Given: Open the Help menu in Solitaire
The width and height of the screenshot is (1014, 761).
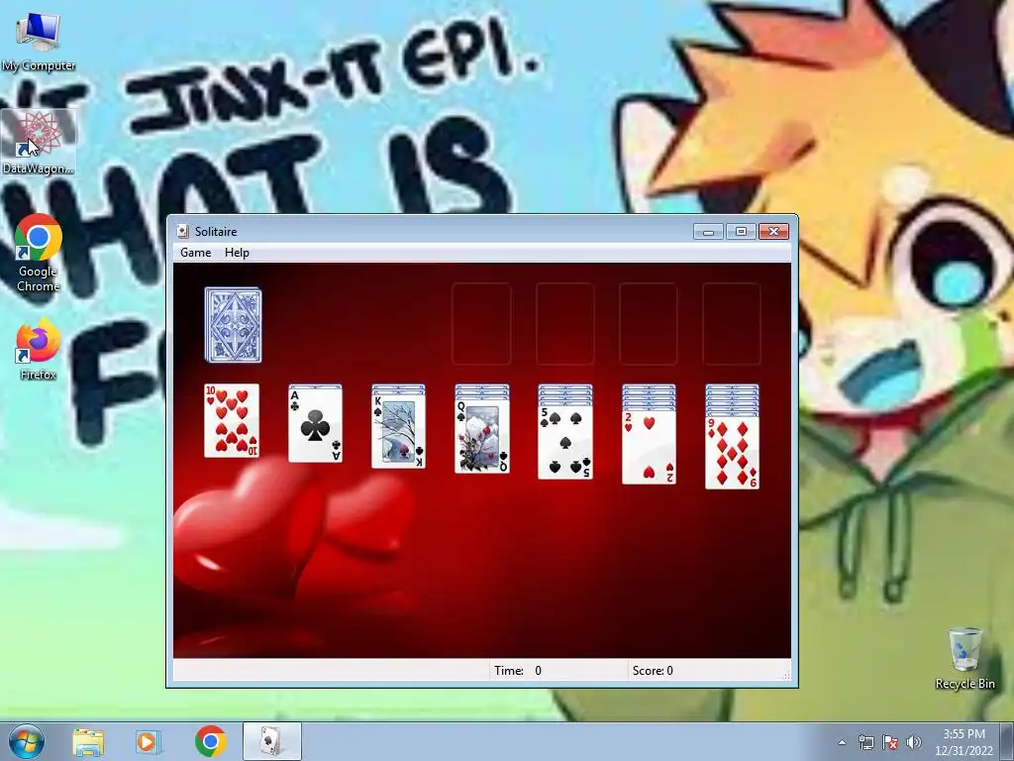Looking at the screenshot, I should tap(237, 253).
